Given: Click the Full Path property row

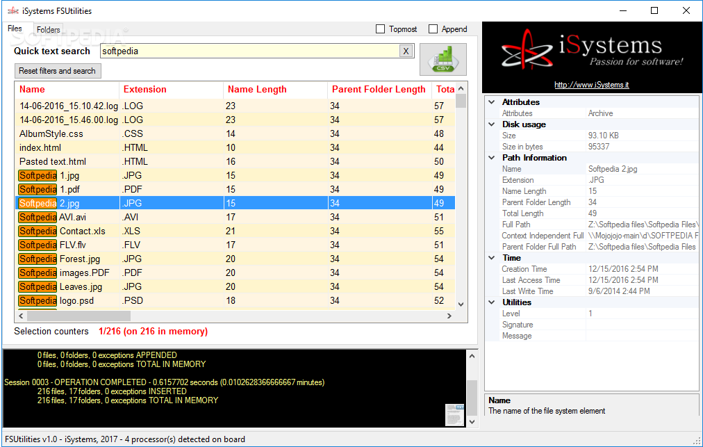Looking at the screenshot, I should [599, 225].
